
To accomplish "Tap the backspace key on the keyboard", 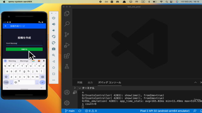I will tap(42, 77).
